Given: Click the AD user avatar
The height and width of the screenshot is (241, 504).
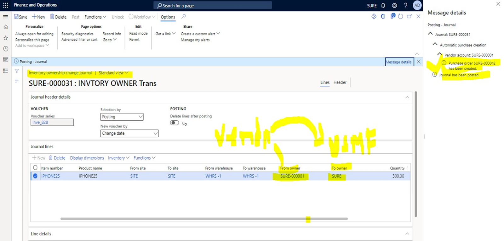Looking at the screenshot, I should coord(417,5).
